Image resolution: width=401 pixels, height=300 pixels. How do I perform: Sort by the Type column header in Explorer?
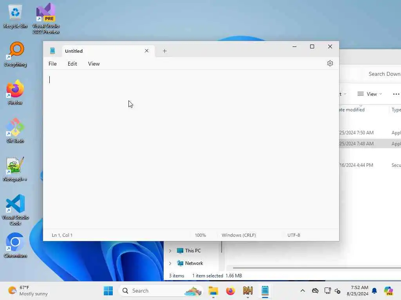click(396, 110)
